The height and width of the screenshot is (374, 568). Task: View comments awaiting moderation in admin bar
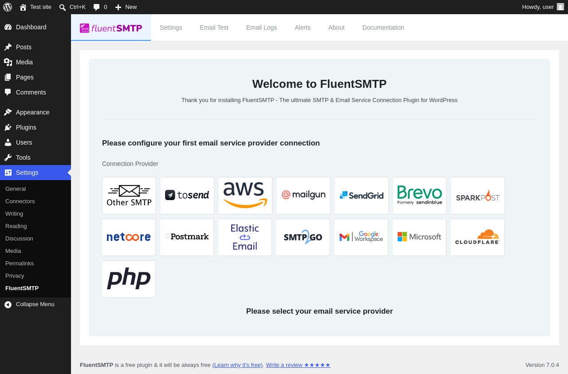(100, 7)
